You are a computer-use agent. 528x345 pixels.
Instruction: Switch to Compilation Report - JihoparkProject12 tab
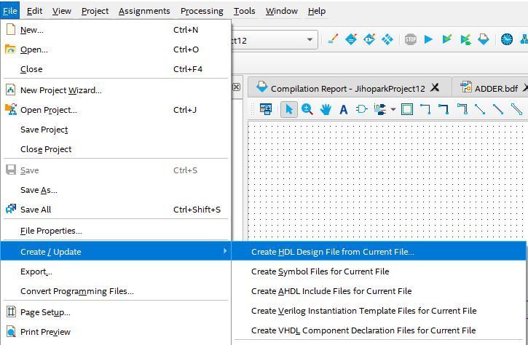click(348, 89)
